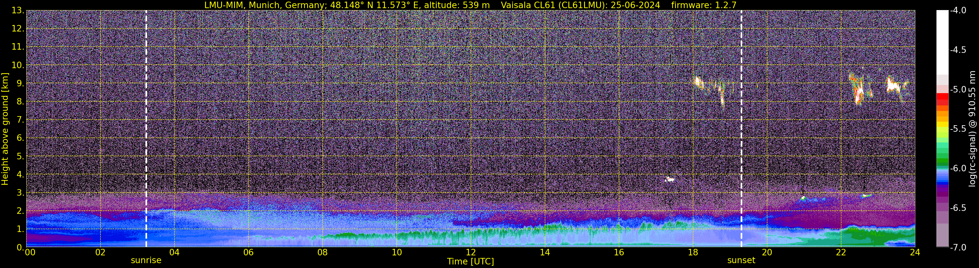
Task: Click the '7.' height axis tick label
Action: [x=20, y=120]
